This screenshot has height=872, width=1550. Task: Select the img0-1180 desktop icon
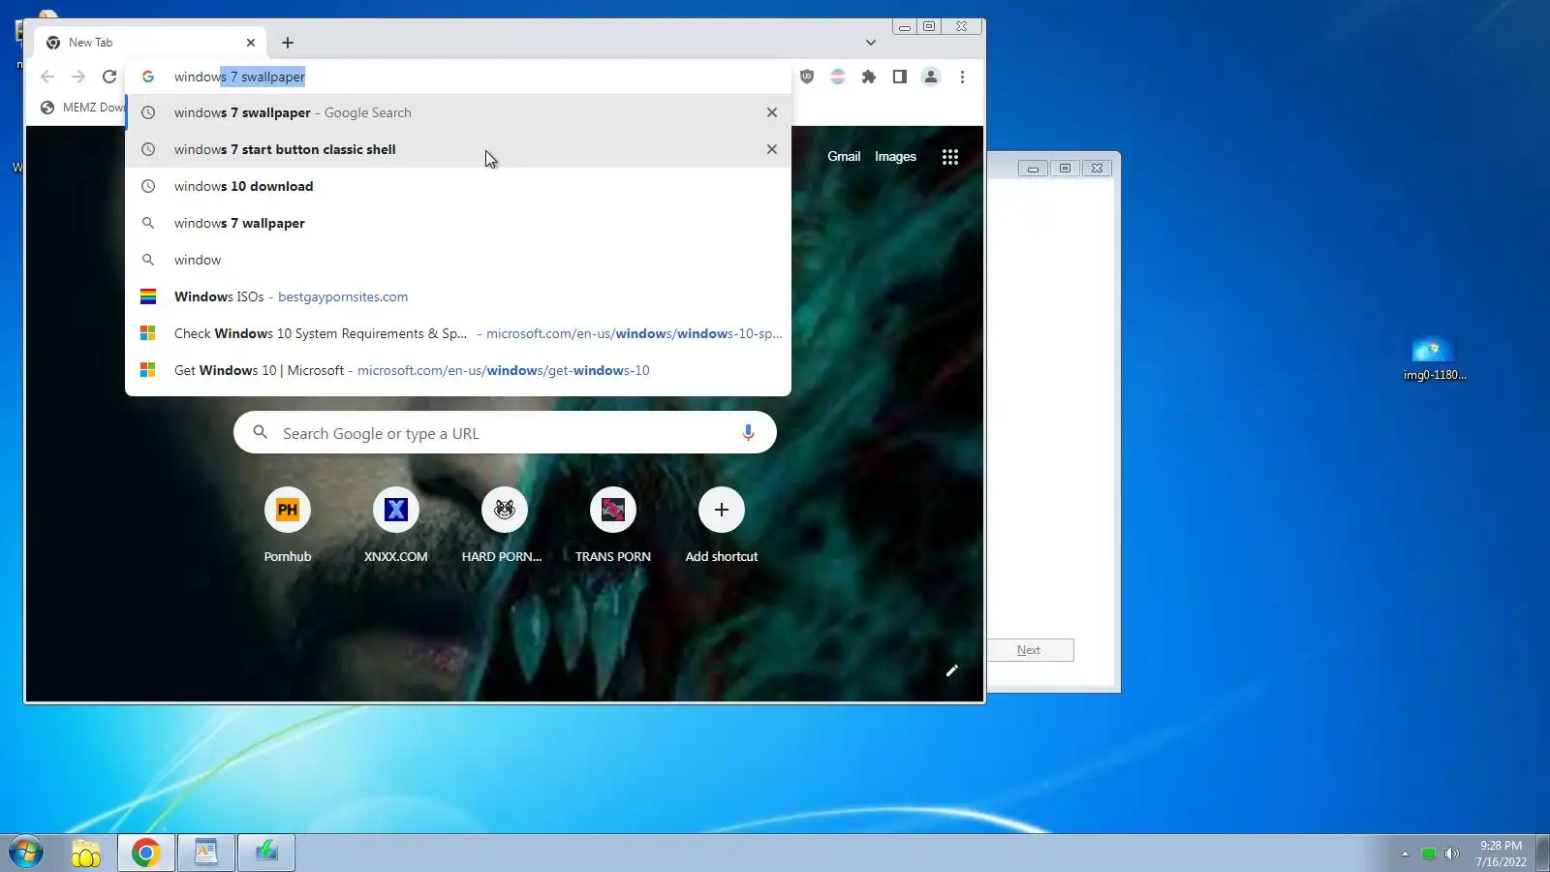1435,358
